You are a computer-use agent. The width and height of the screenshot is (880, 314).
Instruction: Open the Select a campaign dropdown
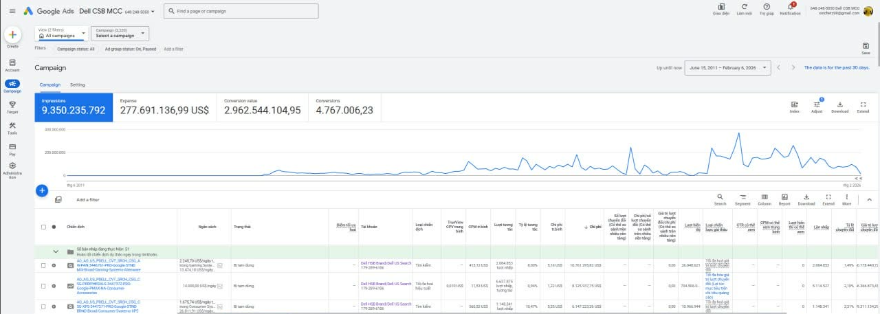[x=120, y=33]
